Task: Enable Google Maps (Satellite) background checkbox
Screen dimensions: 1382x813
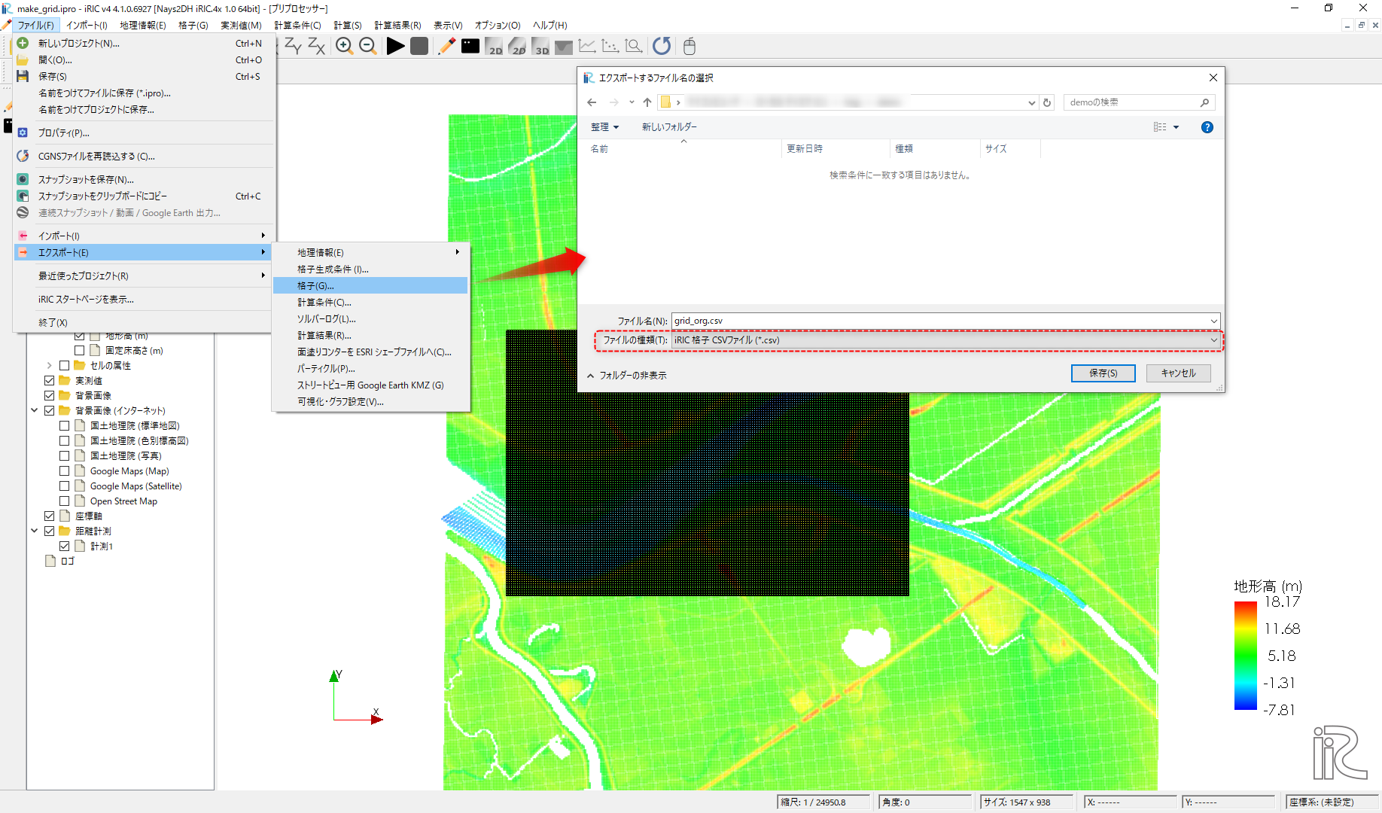Action: pyautogui.click(x=65, y=486)
